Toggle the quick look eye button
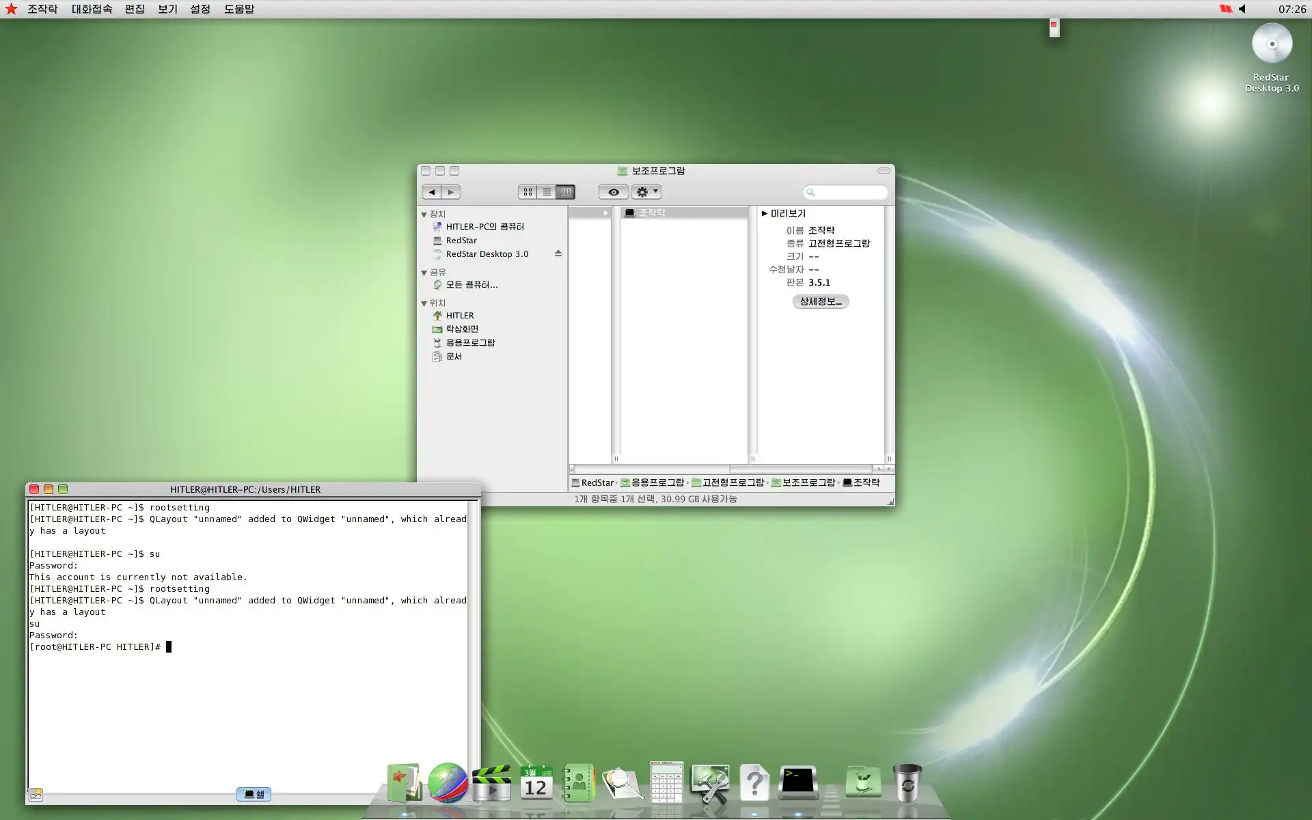Viewport: 1312px width, 820px height. point(613,192)
